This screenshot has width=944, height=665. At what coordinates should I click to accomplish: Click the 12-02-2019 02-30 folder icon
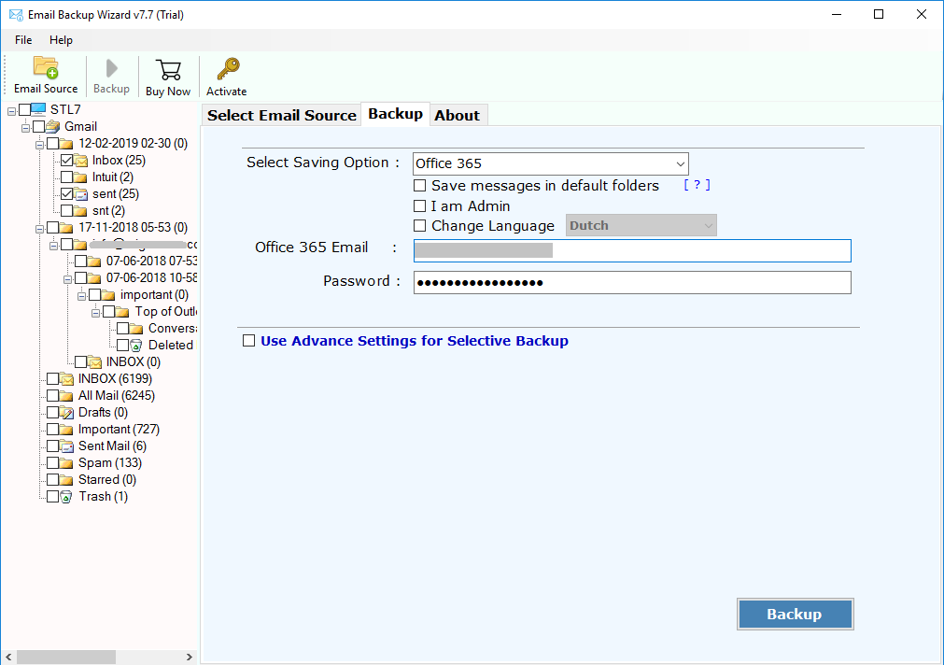coord(67,143)
